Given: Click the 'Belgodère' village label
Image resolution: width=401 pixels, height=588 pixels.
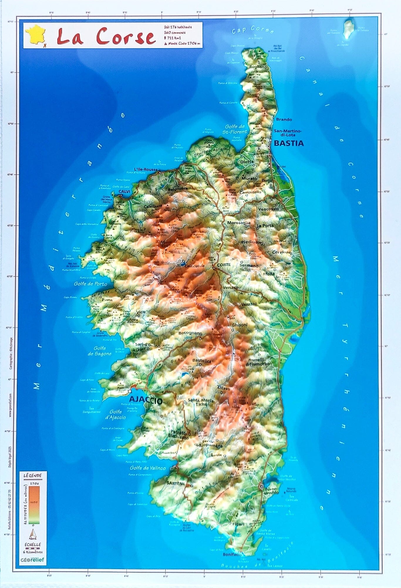Looking at the screenshot, I should 178,189.
